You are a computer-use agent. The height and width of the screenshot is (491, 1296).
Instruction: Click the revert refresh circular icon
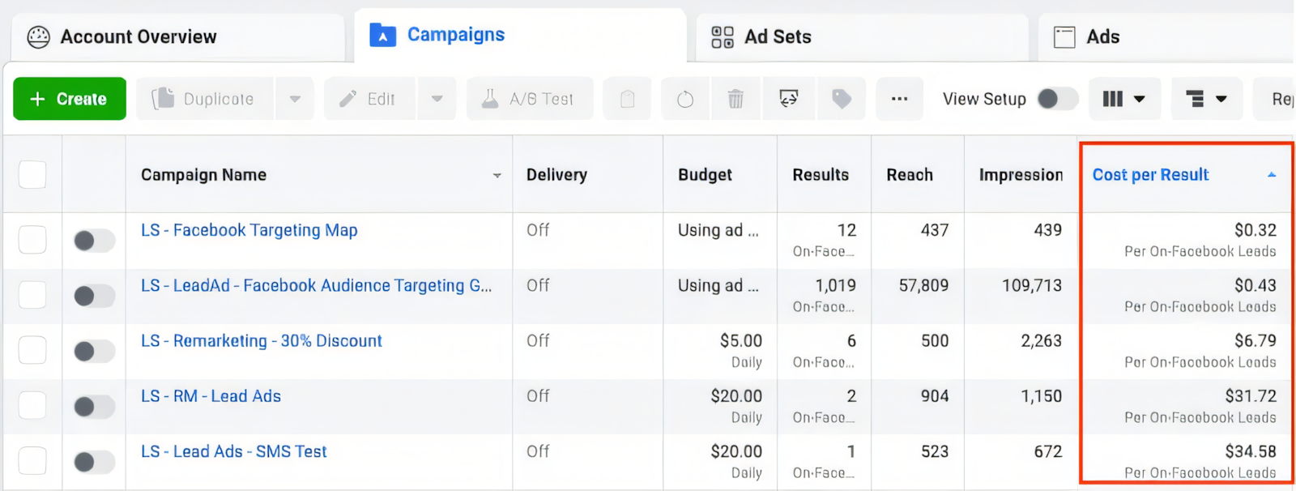[685, 99]
